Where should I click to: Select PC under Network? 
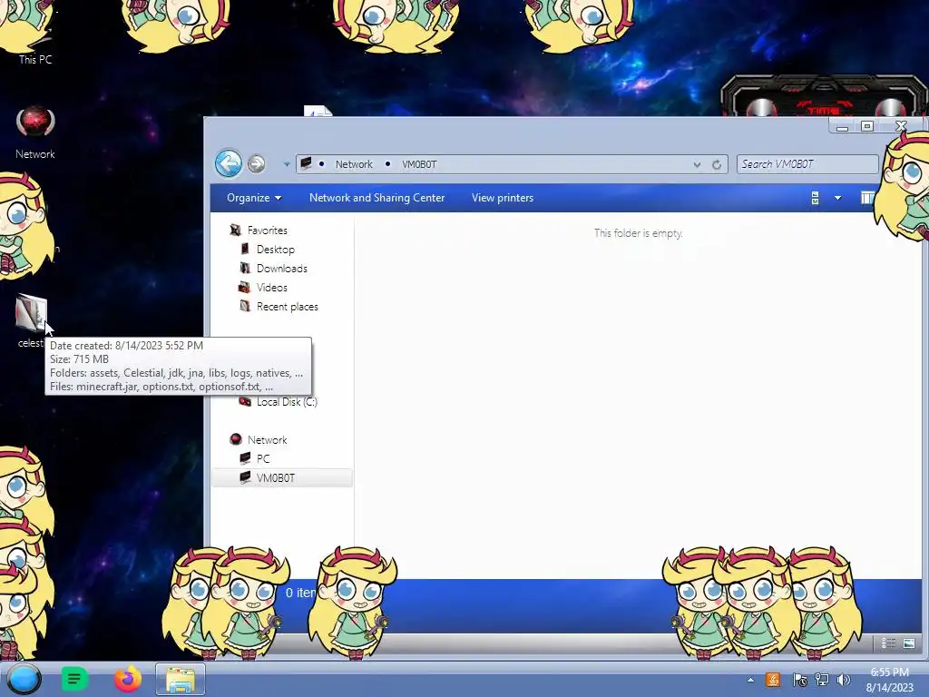pyautogui.click(x=263, y=458)
